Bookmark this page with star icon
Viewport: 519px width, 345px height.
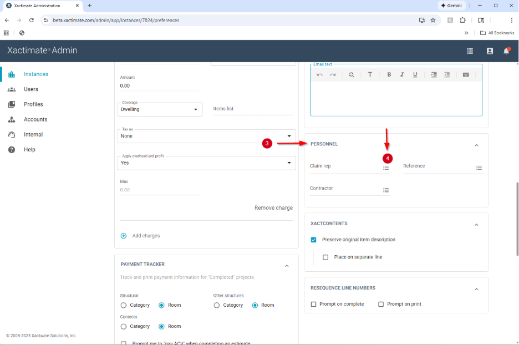[433, 20]
